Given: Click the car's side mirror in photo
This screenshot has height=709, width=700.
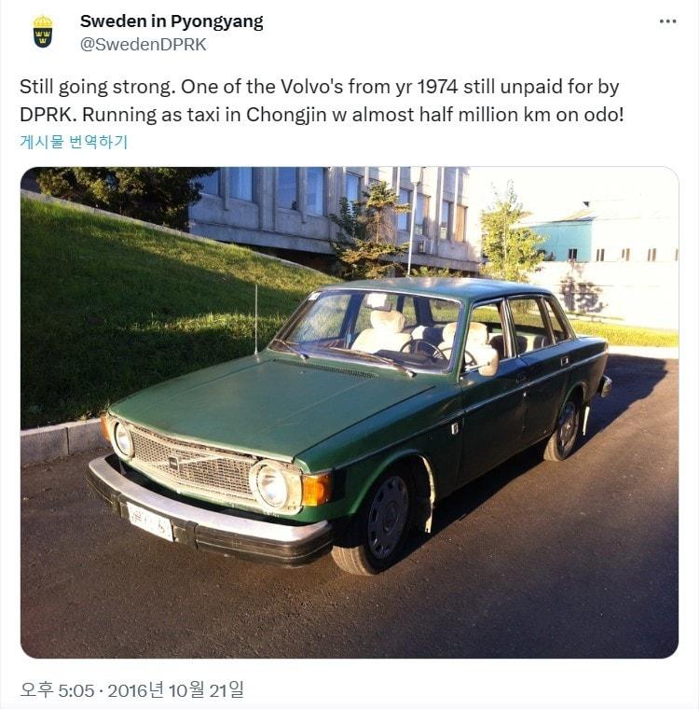Looking at the screenshot, I should click(487, 360).
